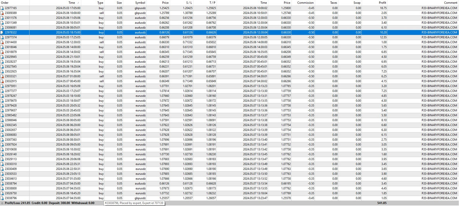Sort by the Type column header
The image size is (459, 206).
(100, 3)
